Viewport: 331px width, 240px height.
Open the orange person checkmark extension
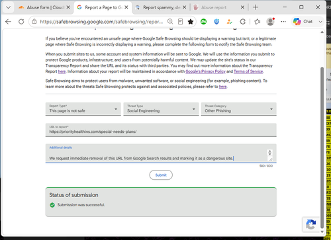point(230,22)
